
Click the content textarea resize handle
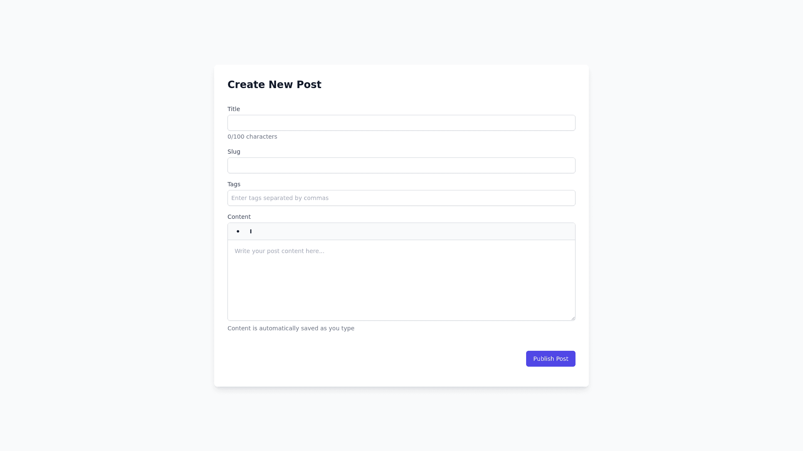click(x=573, y=318)
